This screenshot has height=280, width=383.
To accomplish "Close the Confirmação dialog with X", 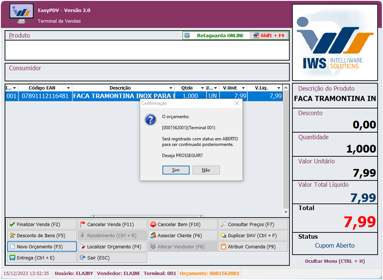I will click(237, 103).
